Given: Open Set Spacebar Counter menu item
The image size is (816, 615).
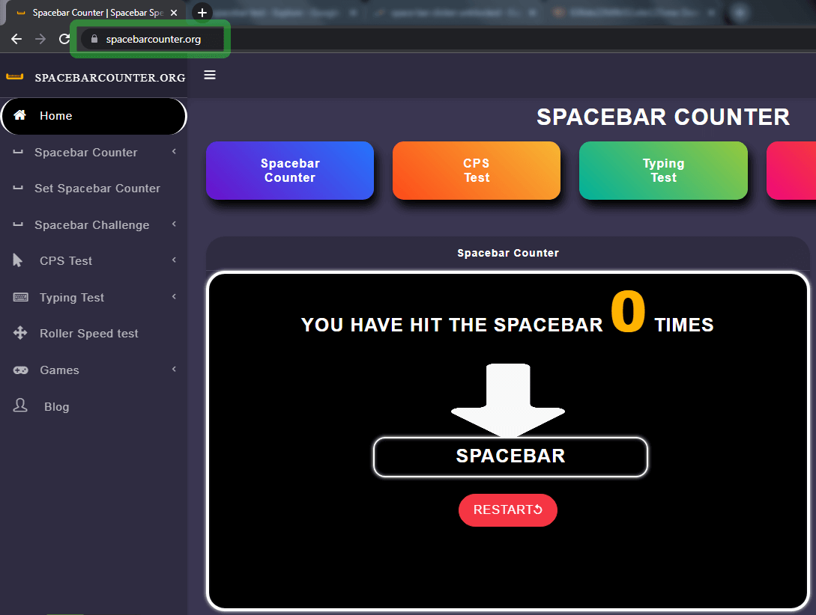Looking at the screenshot, I should coord(97,189).
